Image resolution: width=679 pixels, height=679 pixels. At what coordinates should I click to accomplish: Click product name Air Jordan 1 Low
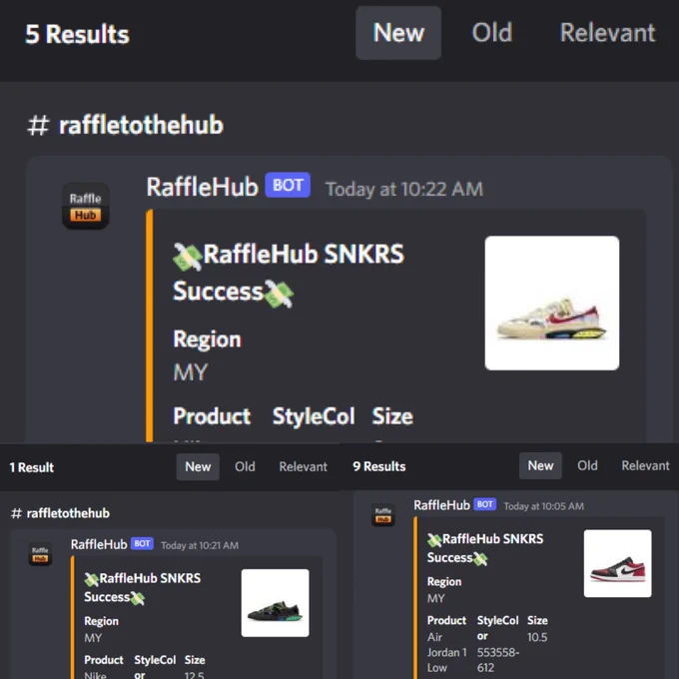pos(447,652)
